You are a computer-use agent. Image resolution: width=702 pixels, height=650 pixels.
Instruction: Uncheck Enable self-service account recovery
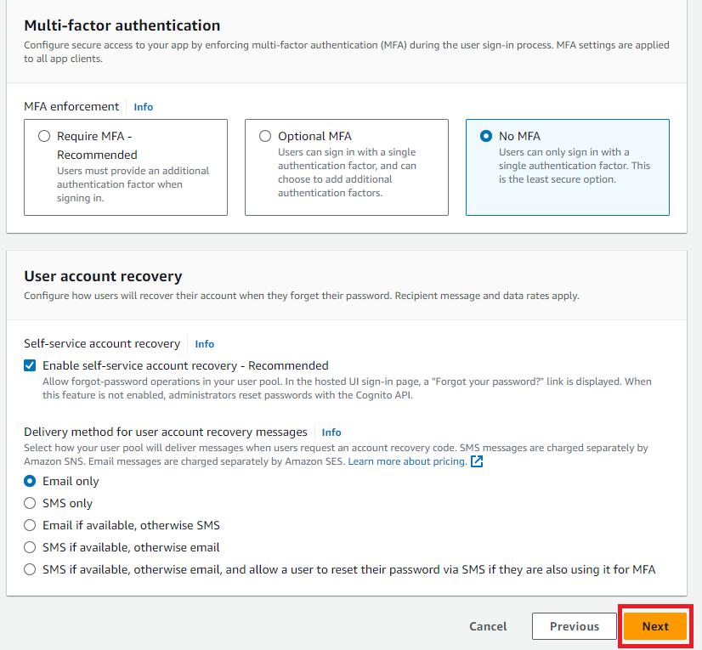pos(31,365)
